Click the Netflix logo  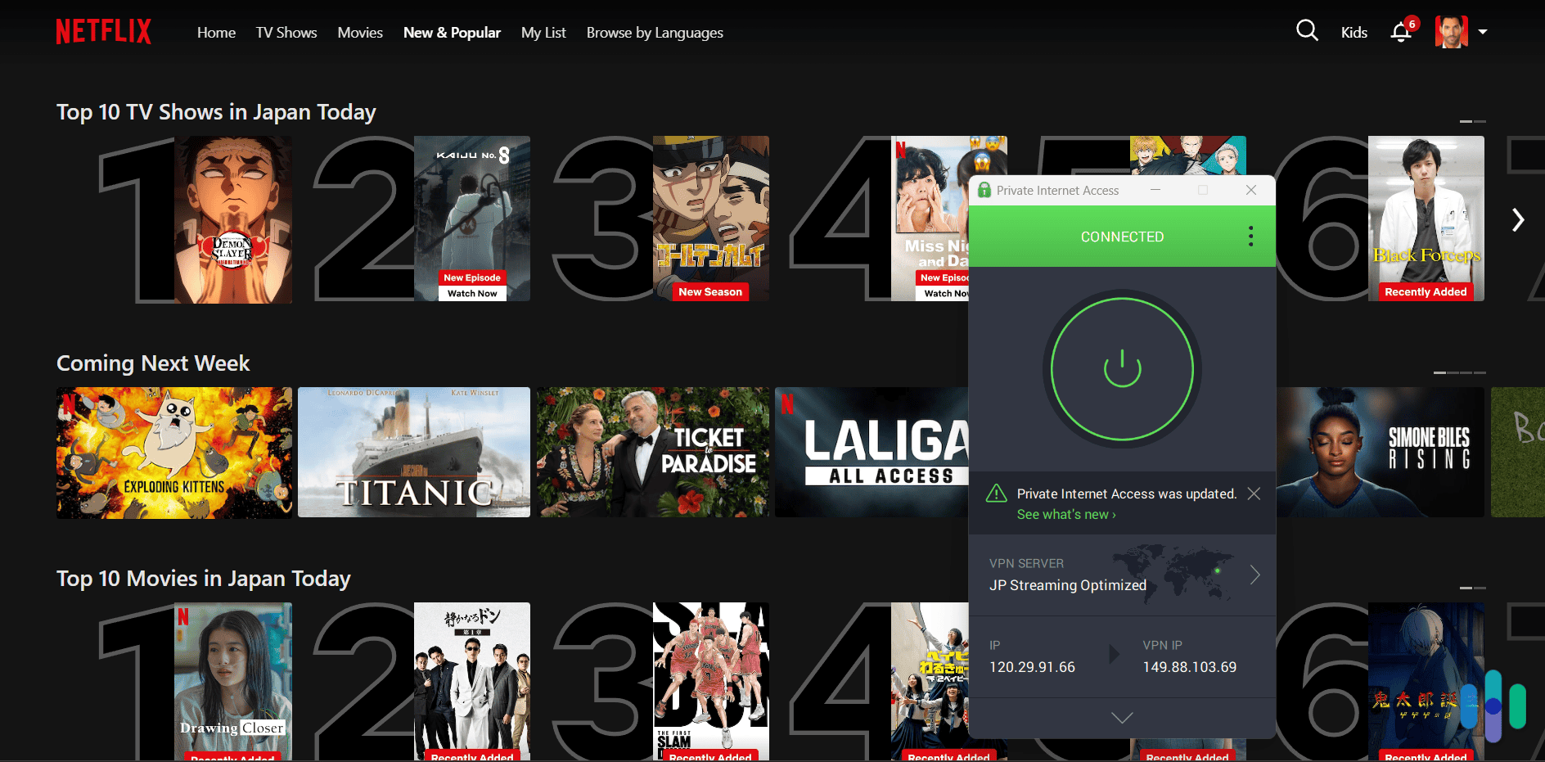click(x=104, y=32)
